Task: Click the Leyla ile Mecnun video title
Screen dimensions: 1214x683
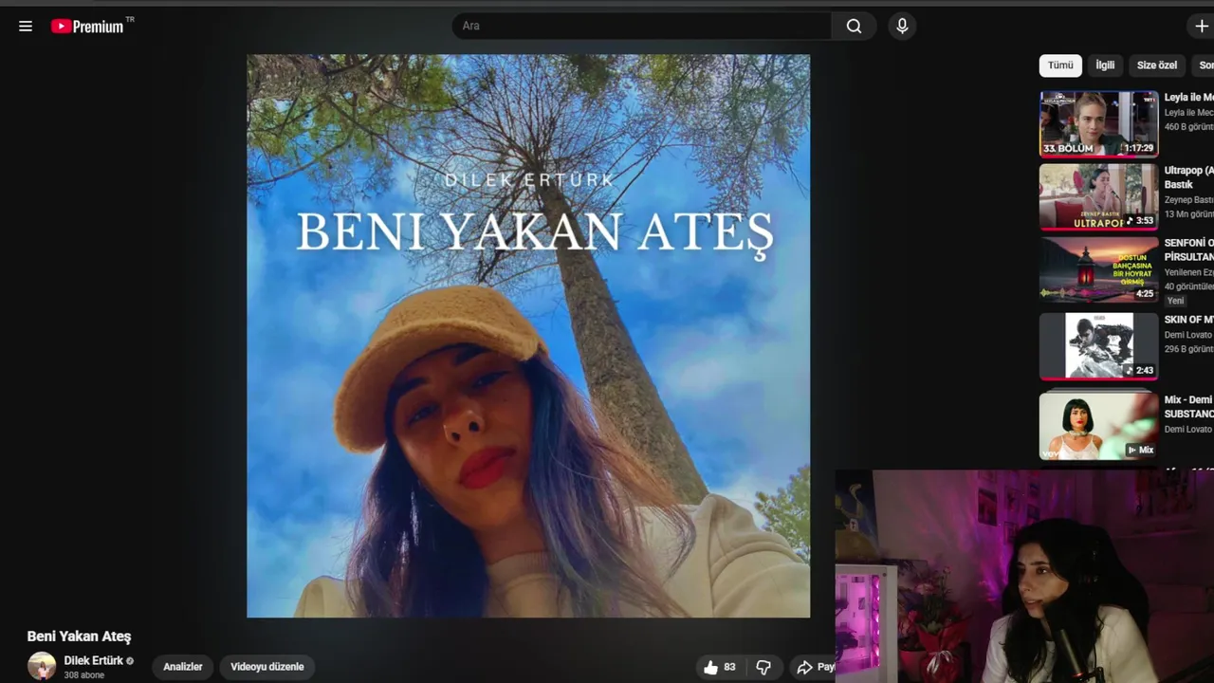Action: pos(1188,98)
